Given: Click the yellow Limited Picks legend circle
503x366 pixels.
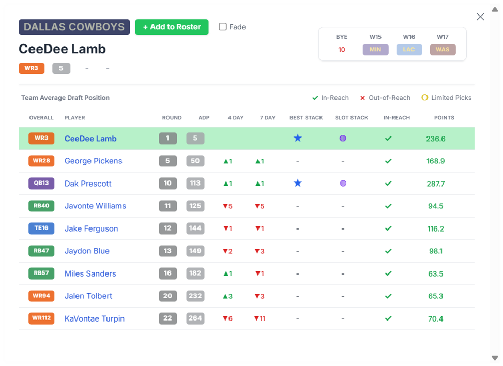Looking at the screenshot, I should coord(425,98).
